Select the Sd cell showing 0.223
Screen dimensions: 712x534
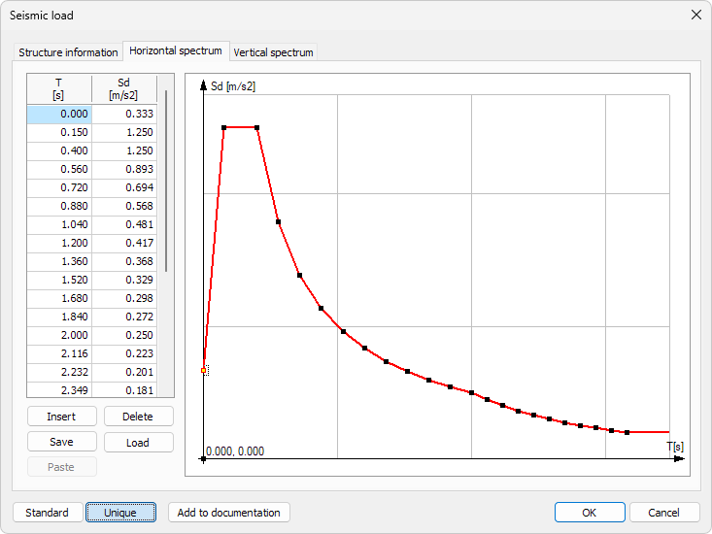(124, 353)
